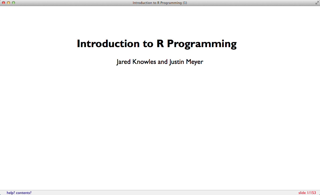Click the blank slide area below the authors
Viewport: 320px width, 195px height.
coord(160,125)
